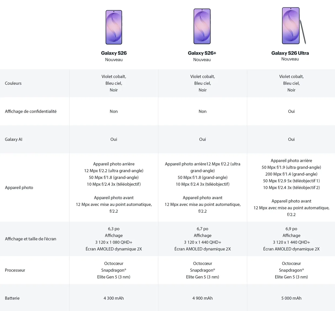This screenshot has height=311, width=335.
Task: Click the Galaxy S26 phone image
Action: pyautogui.click(x=114, y=27)
